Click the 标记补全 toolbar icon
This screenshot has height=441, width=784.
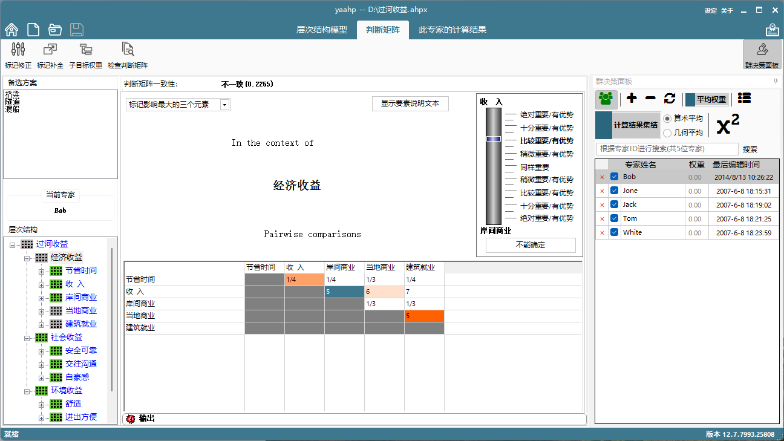(x=50, y=50)
